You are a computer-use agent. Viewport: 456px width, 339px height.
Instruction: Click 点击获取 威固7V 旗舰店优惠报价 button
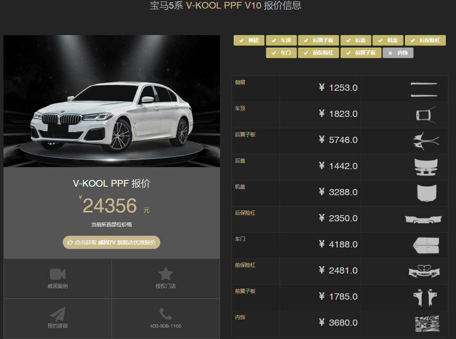(x=112, y=242)
